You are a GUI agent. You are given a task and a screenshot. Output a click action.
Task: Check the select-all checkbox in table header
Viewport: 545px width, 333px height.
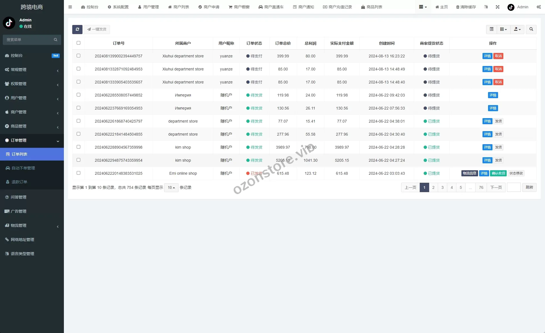pos(78,43)
